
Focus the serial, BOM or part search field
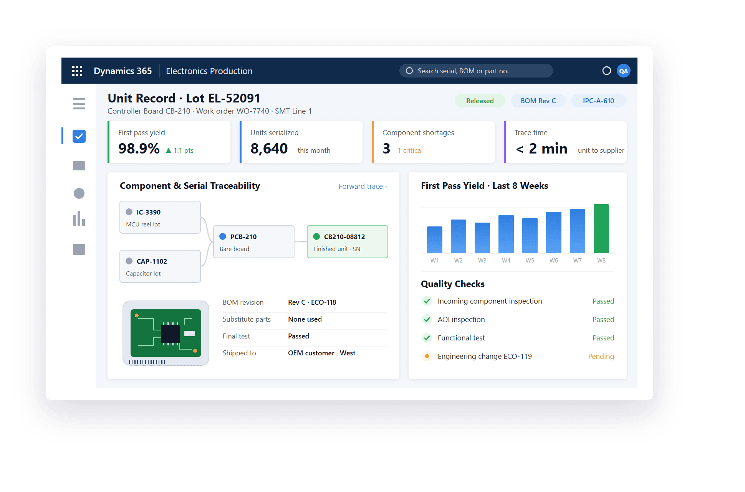tap(476, 71)
